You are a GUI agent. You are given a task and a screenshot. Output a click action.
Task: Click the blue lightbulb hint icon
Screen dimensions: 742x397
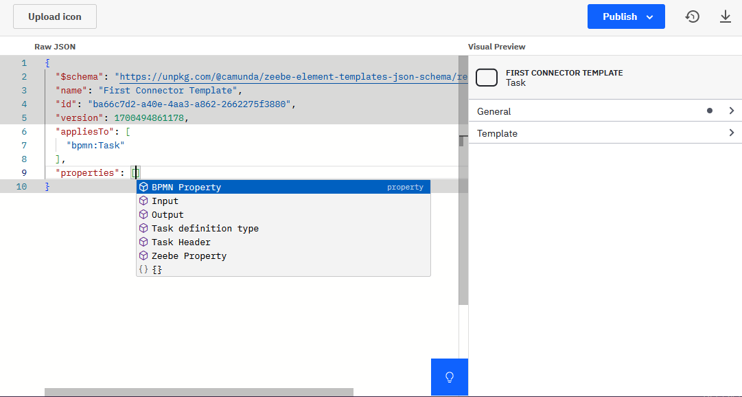449,377
